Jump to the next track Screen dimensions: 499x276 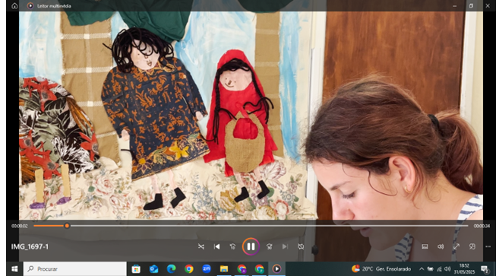click(x=285, y=246)
